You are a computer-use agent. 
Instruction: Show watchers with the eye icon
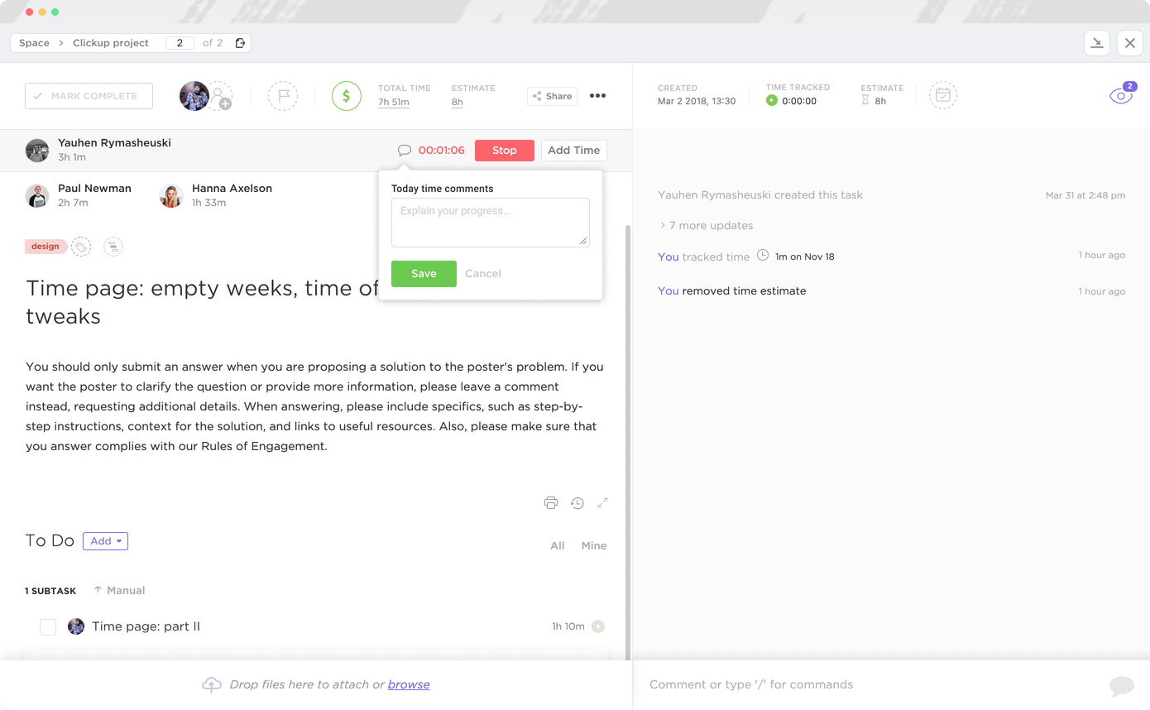click(x=1120, y=95)
